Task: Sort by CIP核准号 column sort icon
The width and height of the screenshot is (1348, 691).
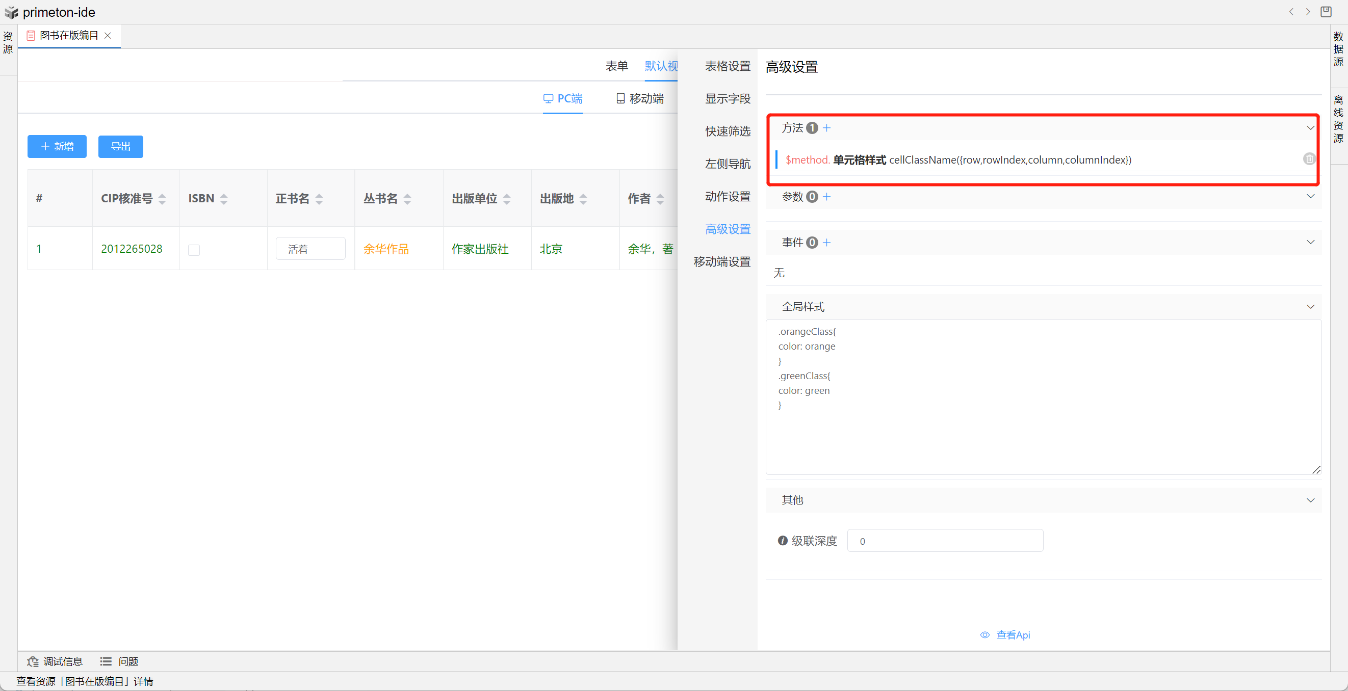Action: 162,199
